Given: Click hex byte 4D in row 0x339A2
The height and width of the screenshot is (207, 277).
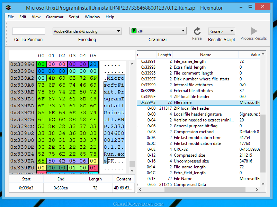Looking at the screenshot, I should click(x=52, y=78).
